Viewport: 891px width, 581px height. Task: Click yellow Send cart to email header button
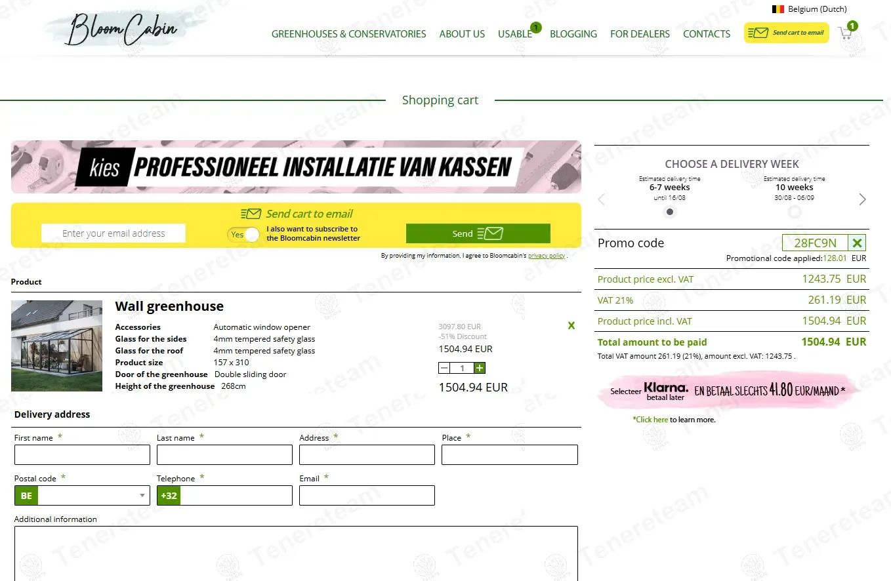pyautogui.click(x=787, y=33)
